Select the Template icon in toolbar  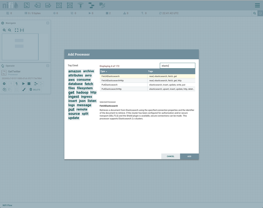[x=91, y=5]
